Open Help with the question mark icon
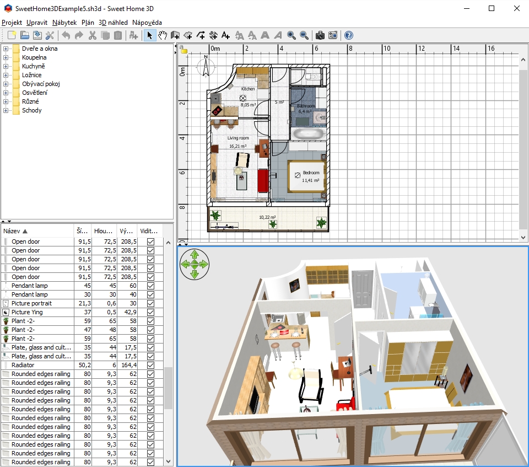 pos(348,35)
